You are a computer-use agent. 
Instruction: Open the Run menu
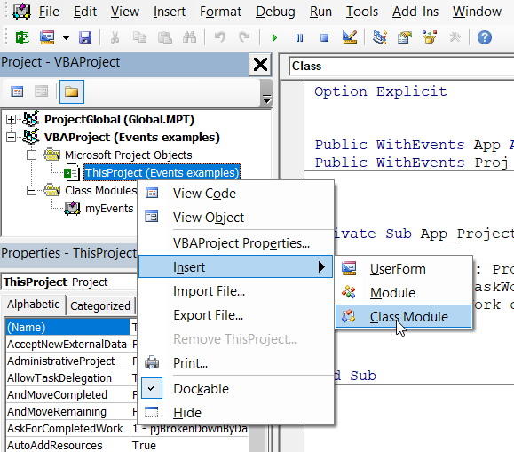pos(320,12)
